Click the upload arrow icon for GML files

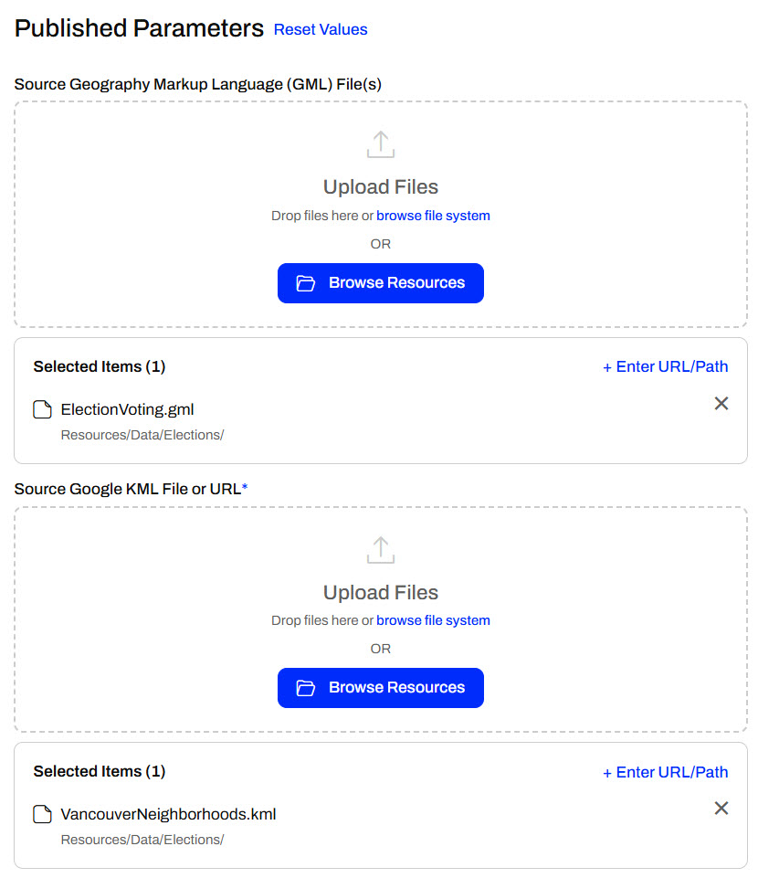click(x=380, y=144)
